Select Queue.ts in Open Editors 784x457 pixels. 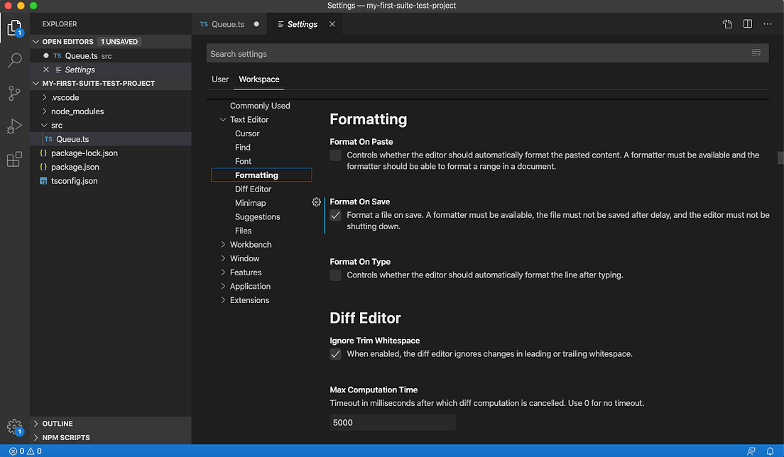(111, 55)
